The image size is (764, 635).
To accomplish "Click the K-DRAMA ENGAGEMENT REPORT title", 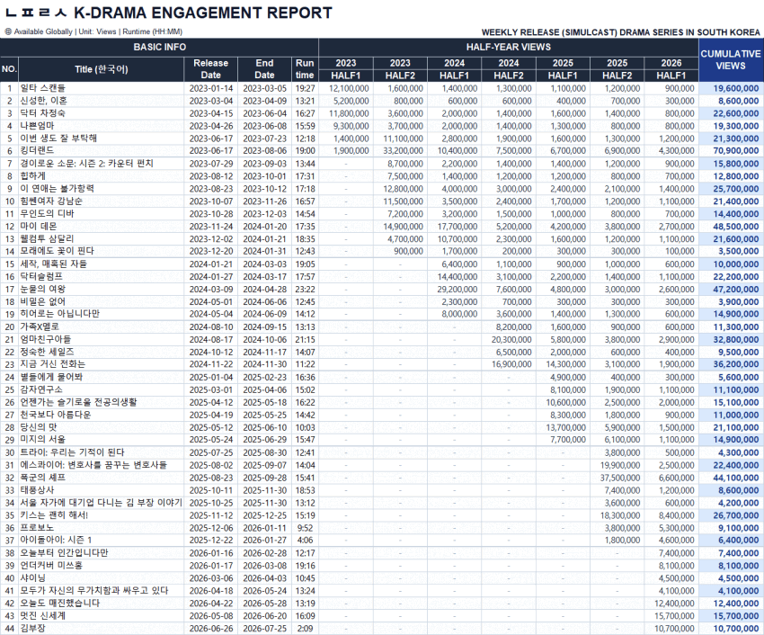I will coord(203,13).
